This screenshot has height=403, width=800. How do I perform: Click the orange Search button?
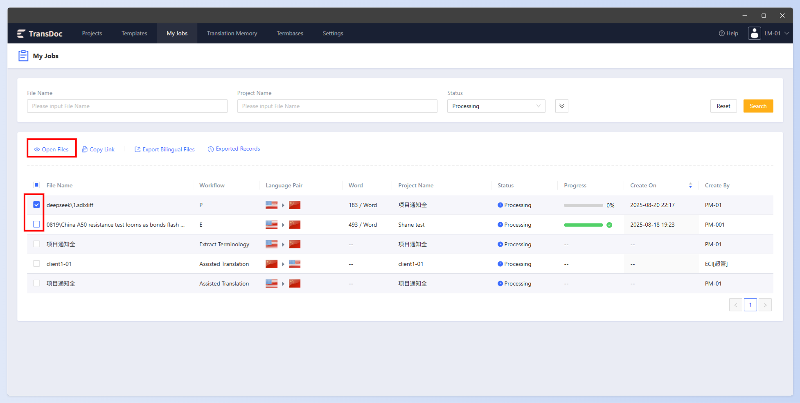[x=758, y=106]
